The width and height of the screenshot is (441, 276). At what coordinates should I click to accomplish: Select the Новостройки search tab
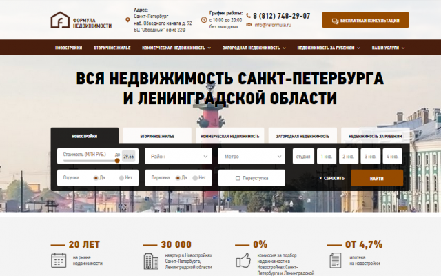coord(85,136)
